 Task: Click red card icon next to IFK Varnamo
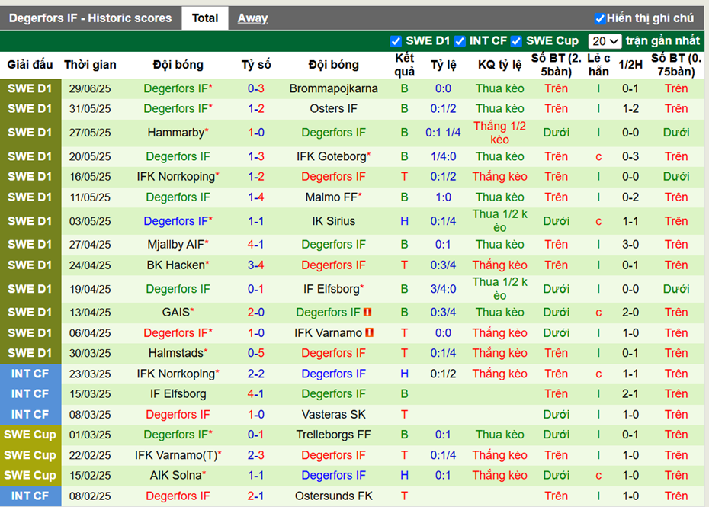coord(370,333)
